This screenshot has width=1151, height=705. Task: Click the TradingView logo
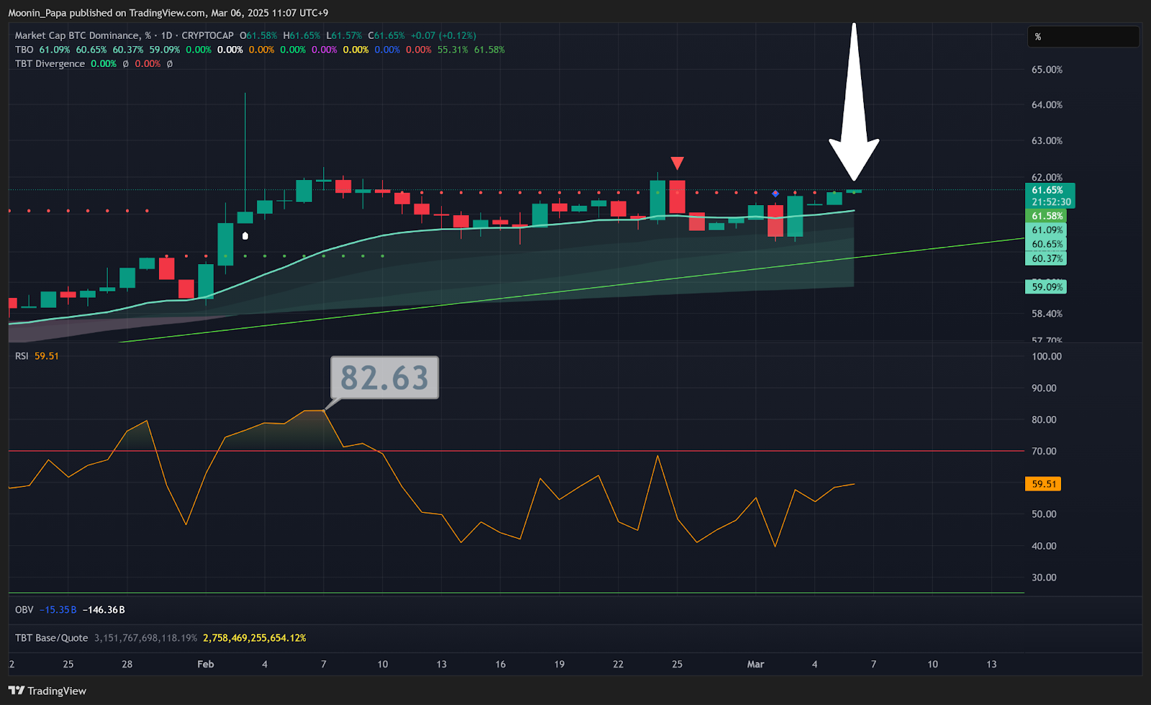click(x=47, y=691)
